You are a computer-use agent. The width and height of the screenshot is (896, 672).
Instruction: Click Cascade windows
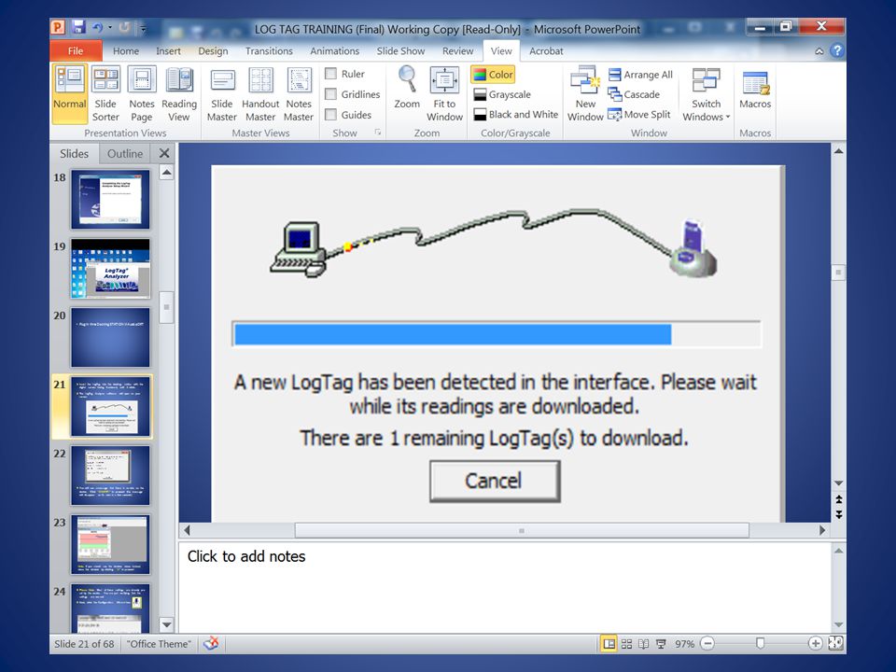[x=635, y=94]
